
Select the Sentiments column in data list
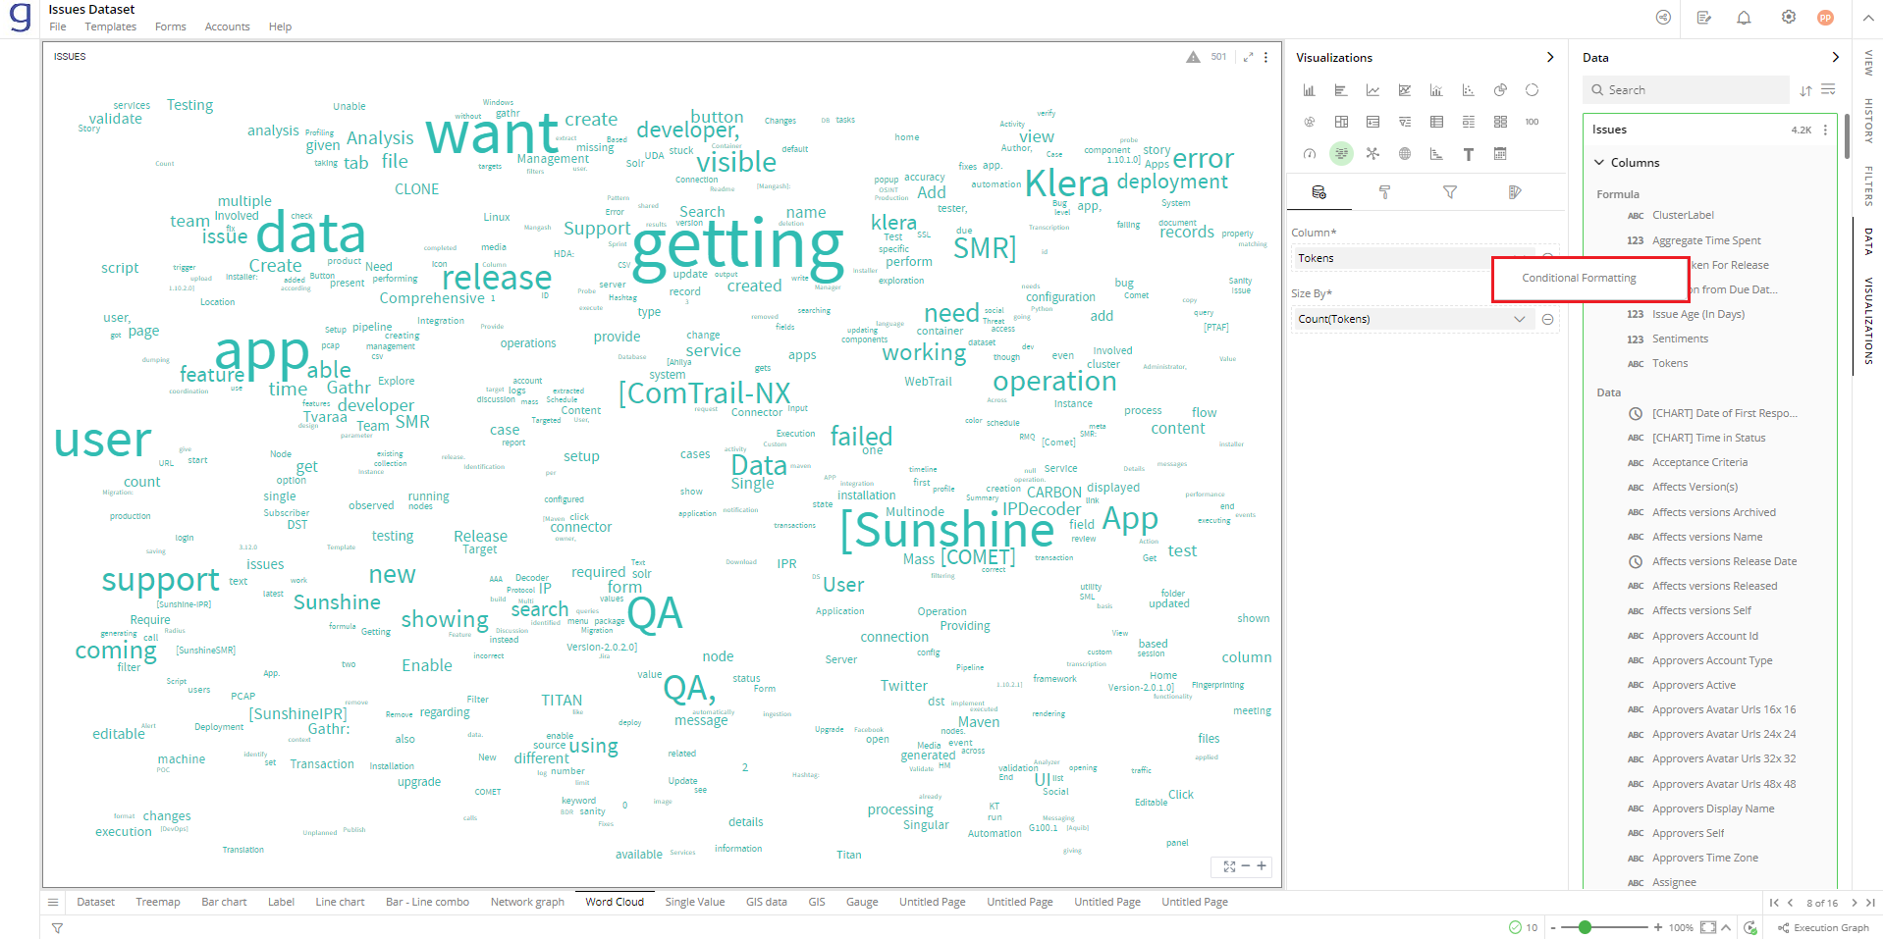[x=1680, y=339]
